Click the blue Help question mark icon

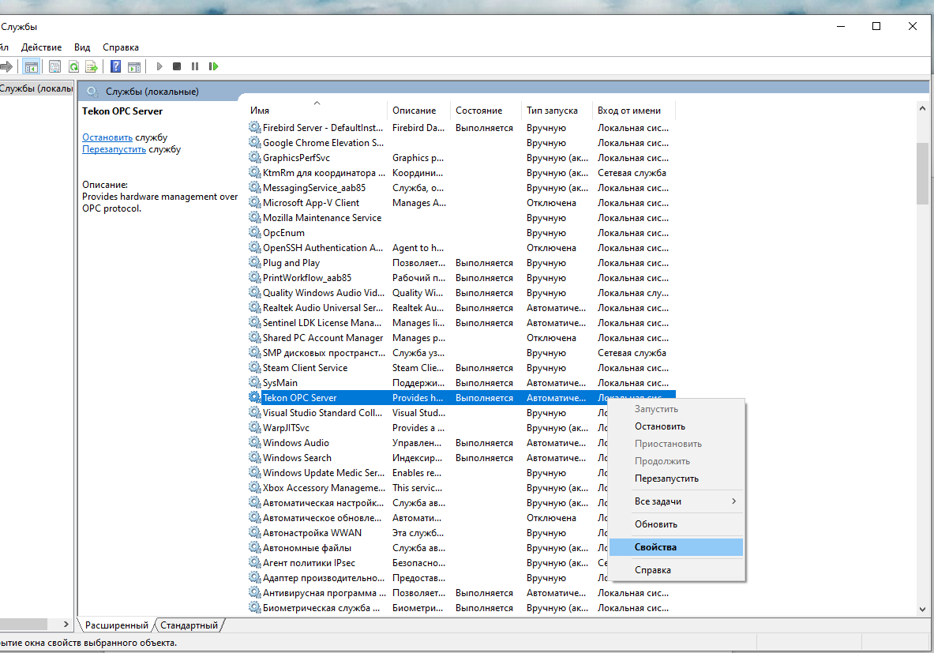(115, 67)
